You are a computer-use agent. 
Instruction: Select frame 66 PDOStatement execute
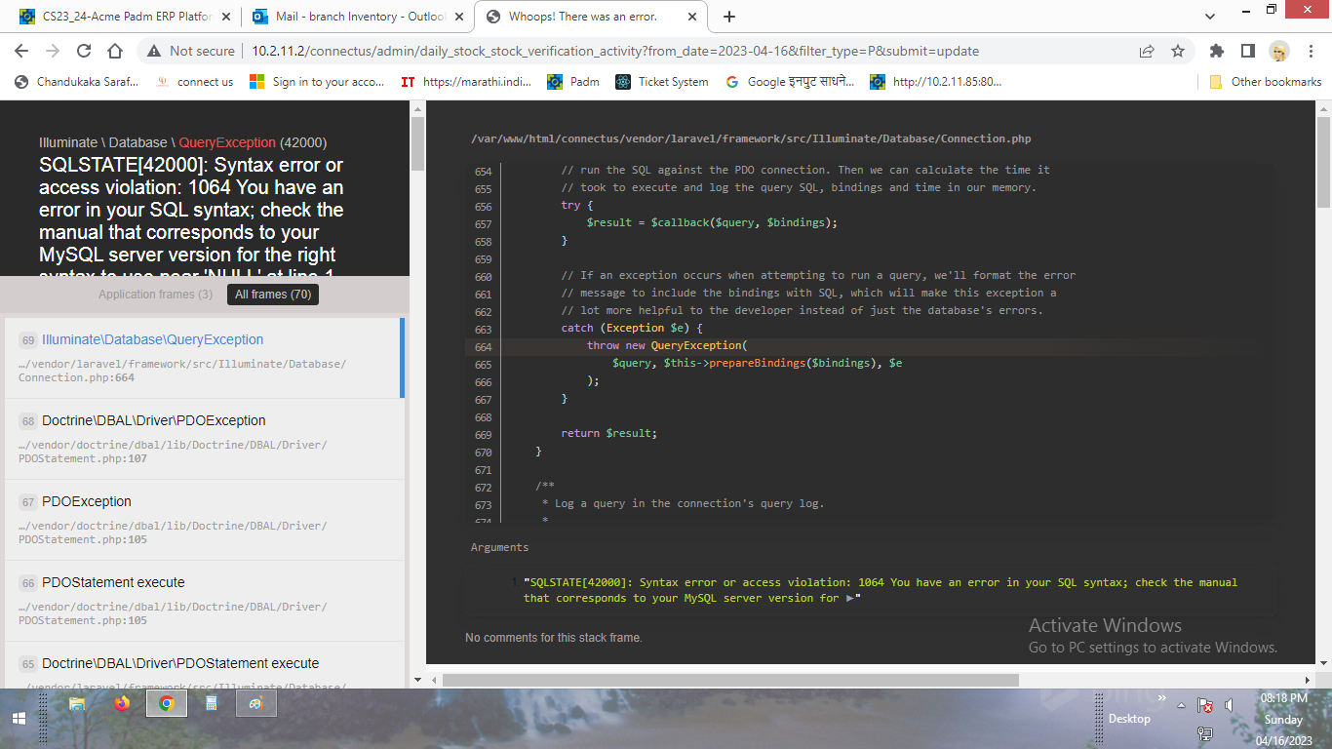(x=205, y=601)
